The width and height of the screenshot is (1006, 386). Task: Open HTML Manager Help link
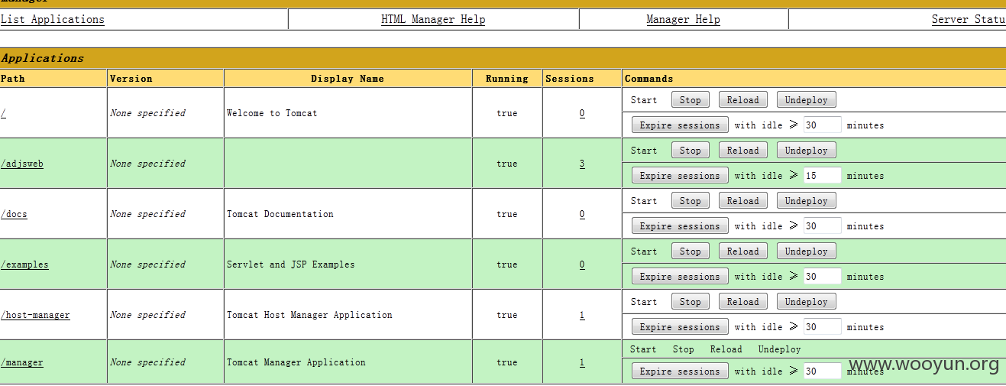point(433,19)
